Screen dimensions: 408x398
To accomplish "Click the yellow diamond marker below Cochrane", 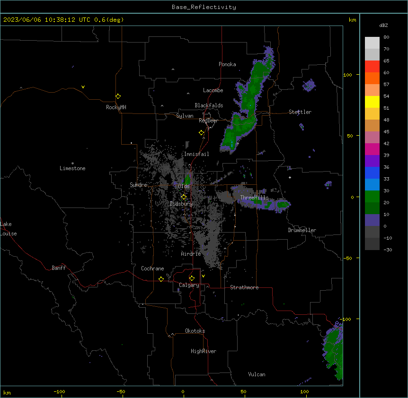I will (161, 279).
